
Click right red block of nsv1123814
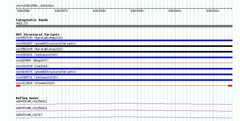pos(230,86)
